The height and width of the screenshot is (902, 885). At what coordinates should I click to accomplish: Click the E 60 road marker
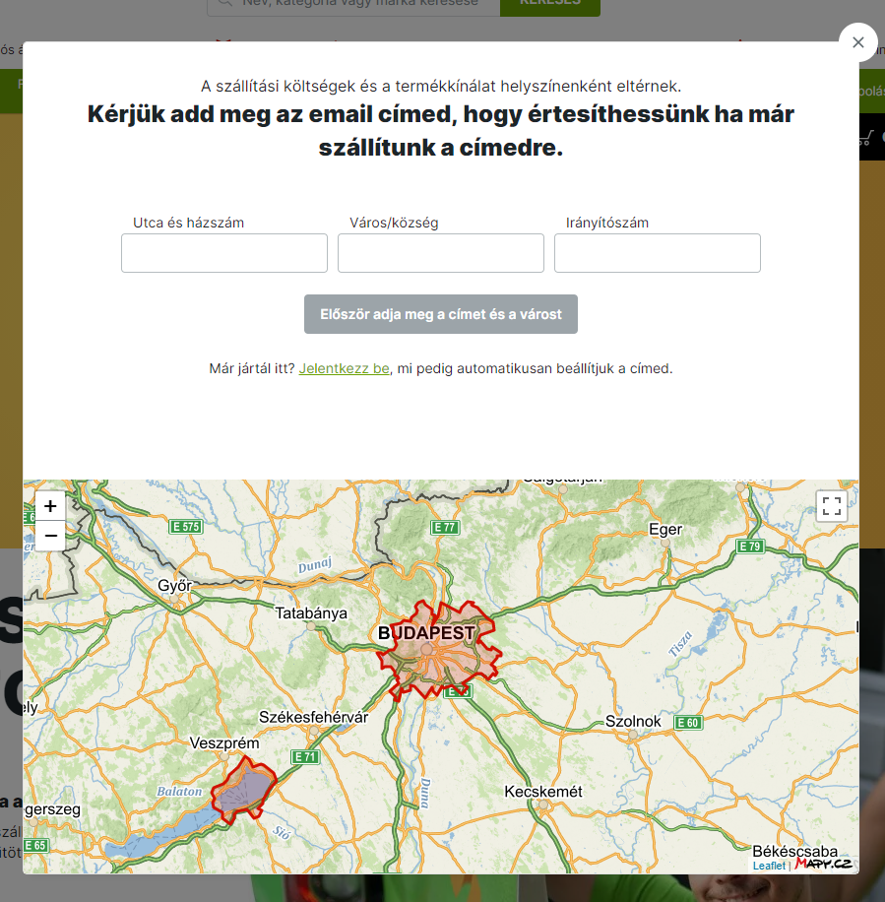click(688, 723)
